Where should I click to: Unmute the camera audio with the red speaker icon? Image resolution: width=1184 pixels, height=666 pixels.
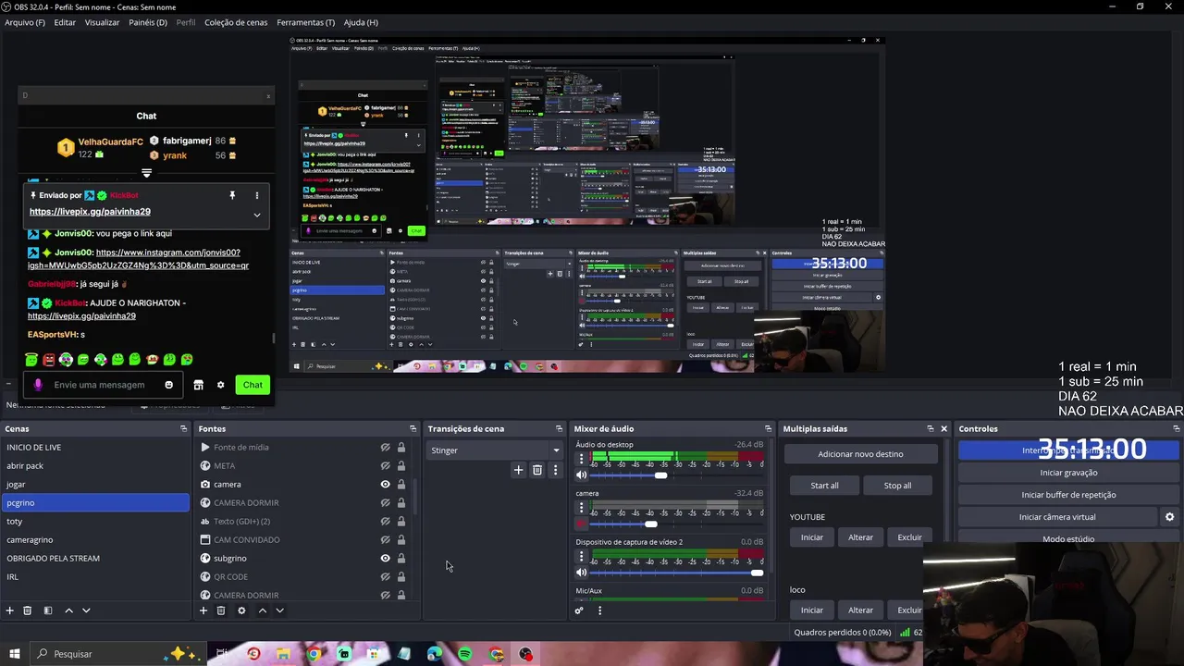point(582,524)
